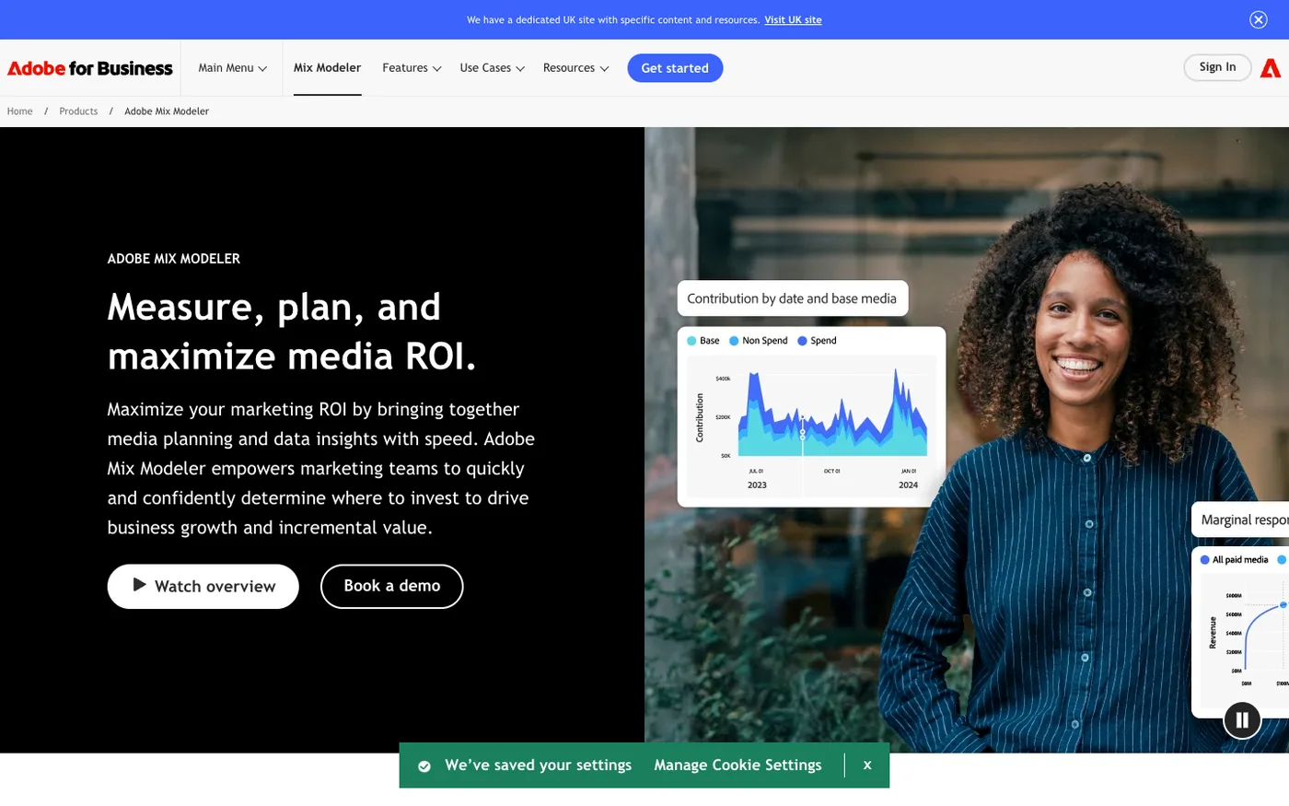Click the green checkmark saved-settings icon
This screenshot has height=806, width=1289.
coord(424,766)
